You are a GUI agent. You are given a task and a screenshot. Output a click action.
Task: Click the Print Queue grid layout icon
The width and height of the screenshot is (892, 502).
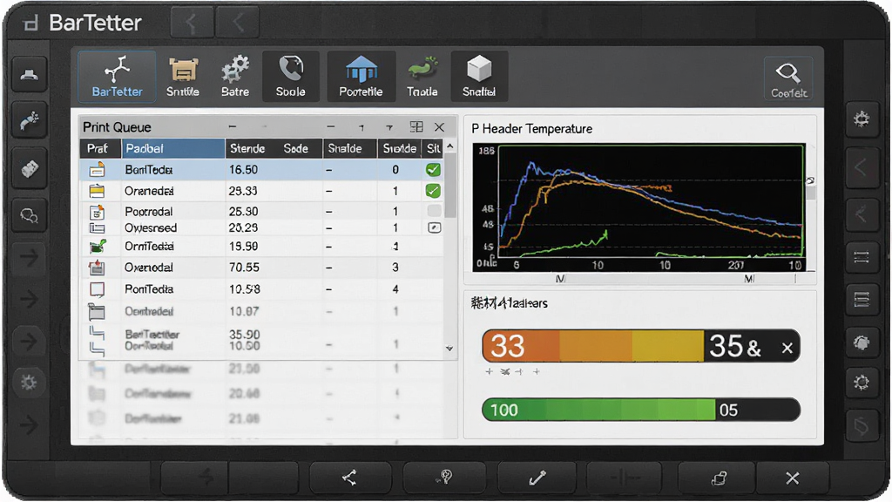click(x=416, y=127)
